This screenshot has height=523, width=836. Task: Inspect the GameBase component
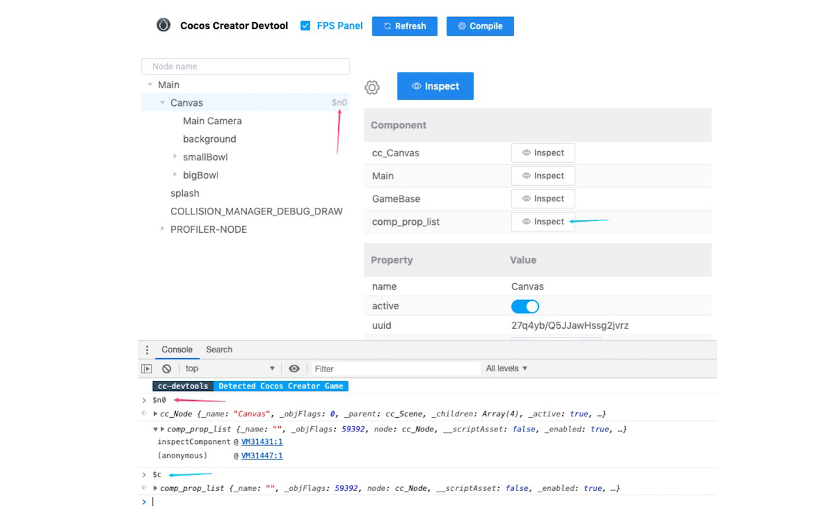[x=543, y=199]
